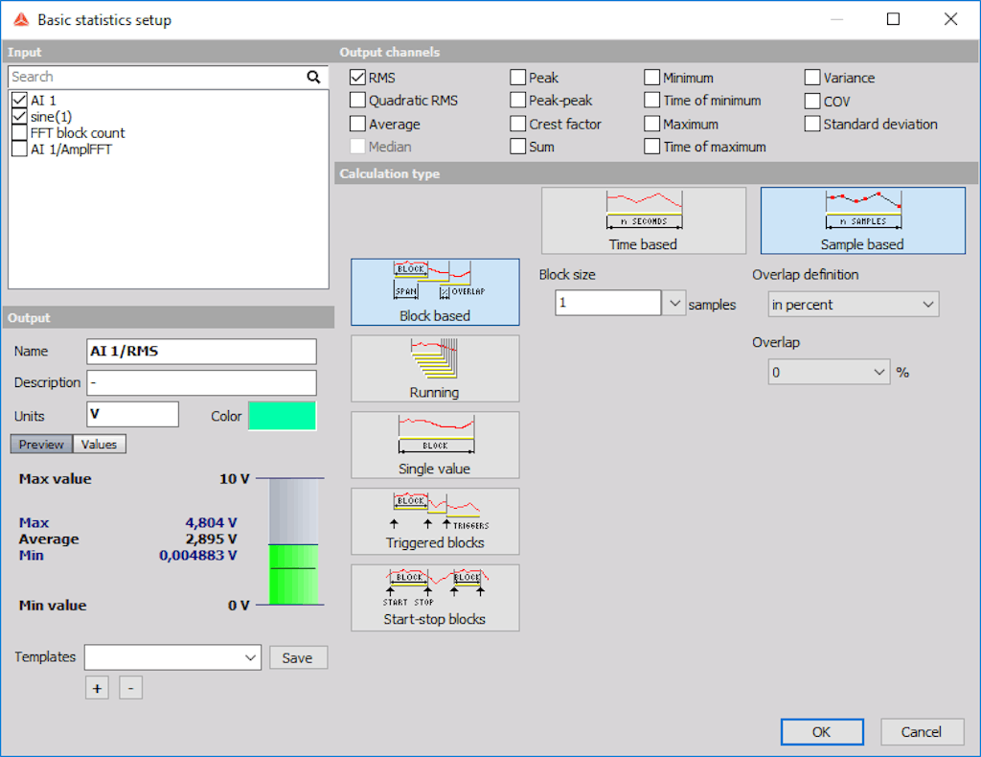Click the search magnifier icon
The height and width of the screenshot is (757, 981).
[x=313, y=77]
